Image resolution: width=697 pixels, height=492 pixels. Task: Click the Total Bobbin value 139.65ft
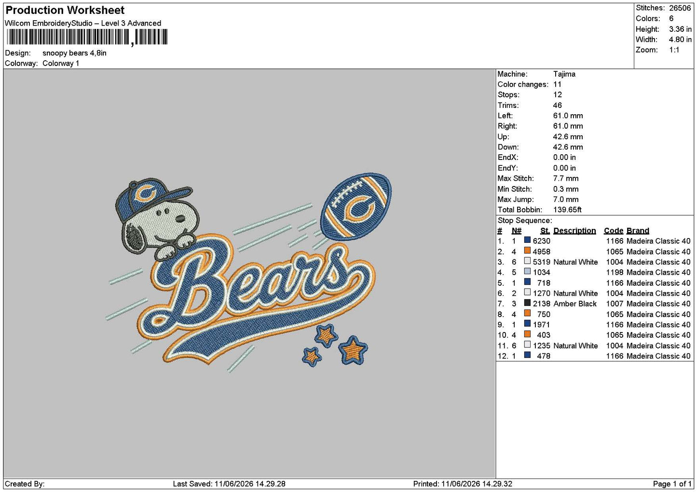coord(568,210)
